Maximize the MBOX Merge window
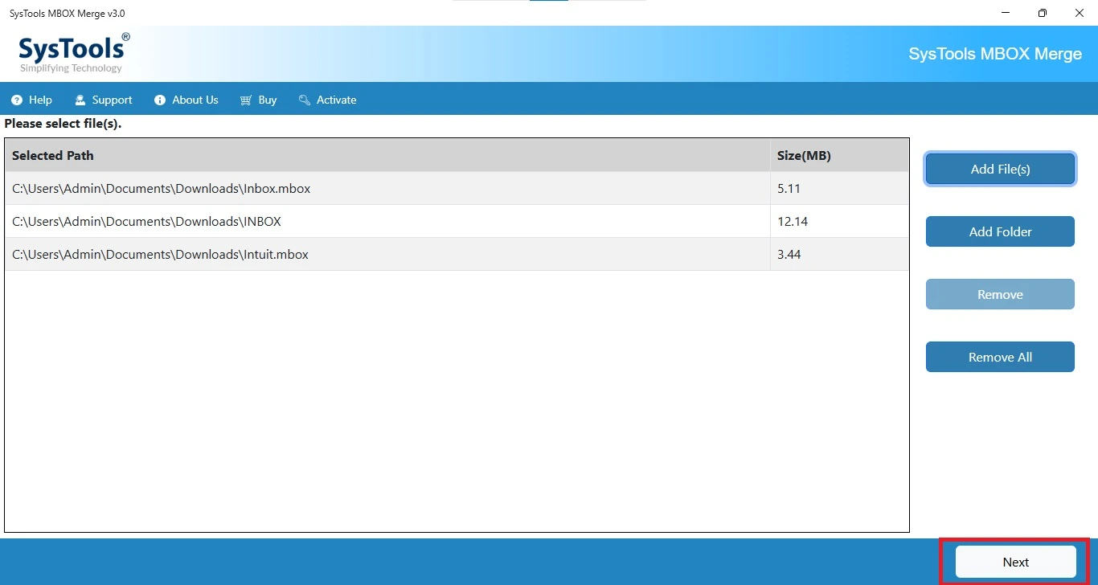Image resolution: width=1098 pixels, height=585 pixels. [x=1043, y=13]
